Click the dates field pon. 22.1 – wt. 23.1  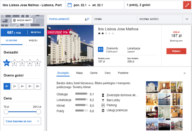pos(95,5)
